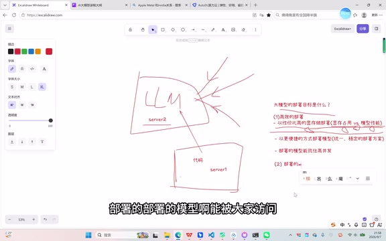
Task: Open the Windows Start menu
Action: coord(88,235)
